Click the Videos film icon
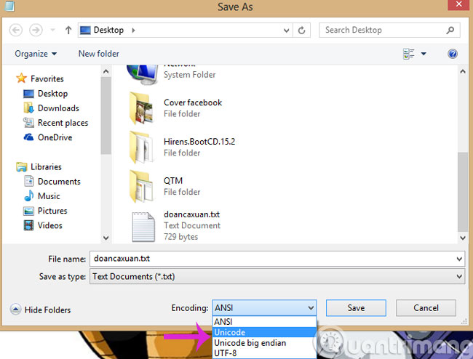This screenshot has width=473, height=359. coord(28,225)
